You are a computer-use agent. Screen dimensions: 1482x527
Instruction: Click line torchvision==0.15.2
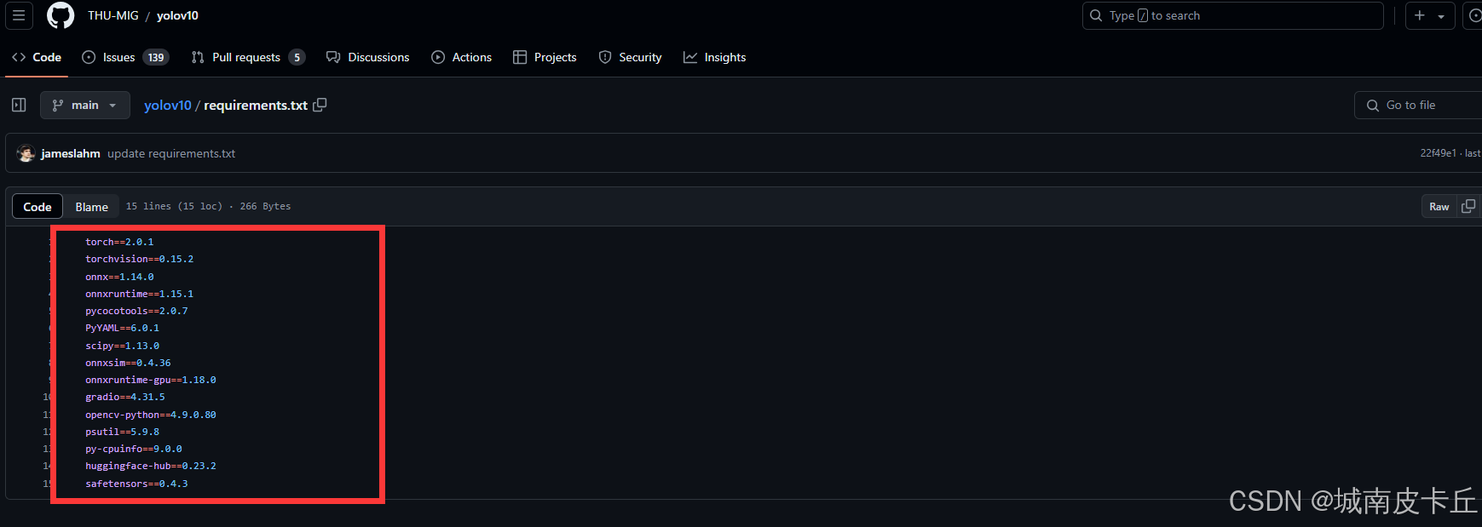coord(139,259)
